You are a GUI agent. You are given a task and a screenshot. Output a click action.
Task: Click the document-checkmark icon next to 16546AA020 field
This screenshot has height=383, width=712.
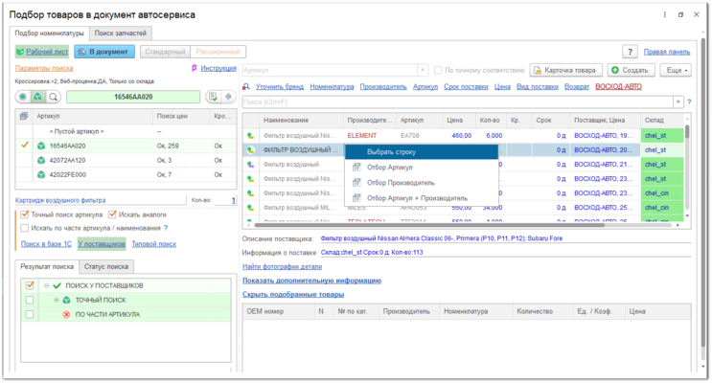pyautogui.click(x=213, y=96)
